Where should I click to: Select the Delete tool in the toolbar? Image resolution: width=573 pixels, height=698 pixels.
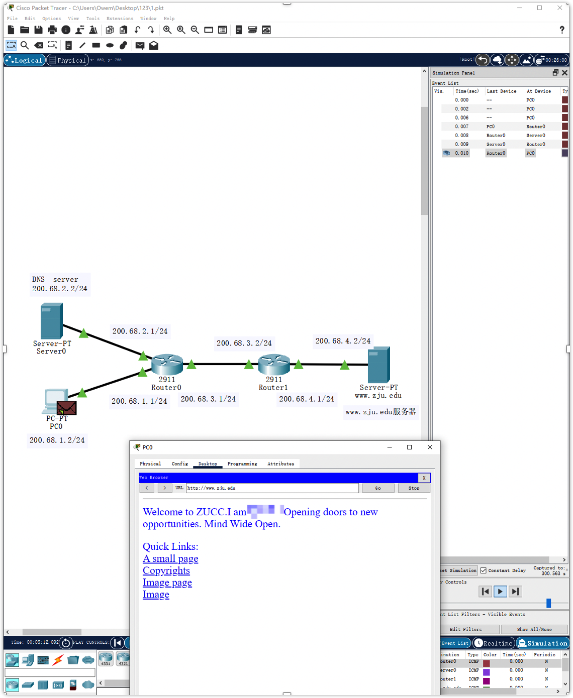point(38,45)
